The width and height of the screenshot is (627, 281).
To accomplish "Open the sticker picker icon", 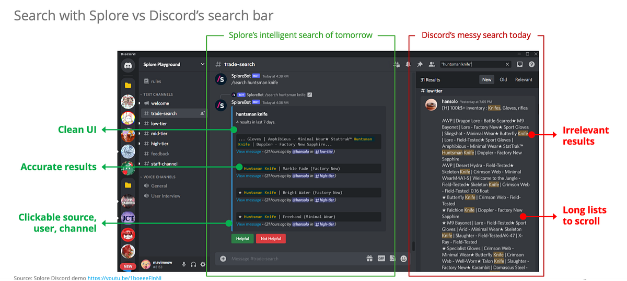I will [392, 258].
